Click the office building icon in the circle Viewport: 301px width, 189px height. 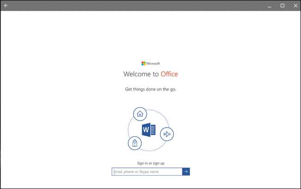pos(135,143)
